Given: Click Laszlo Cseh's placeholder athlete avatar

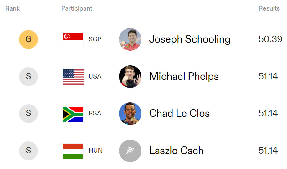Looking at the screenshot, I should coord(130,151).
